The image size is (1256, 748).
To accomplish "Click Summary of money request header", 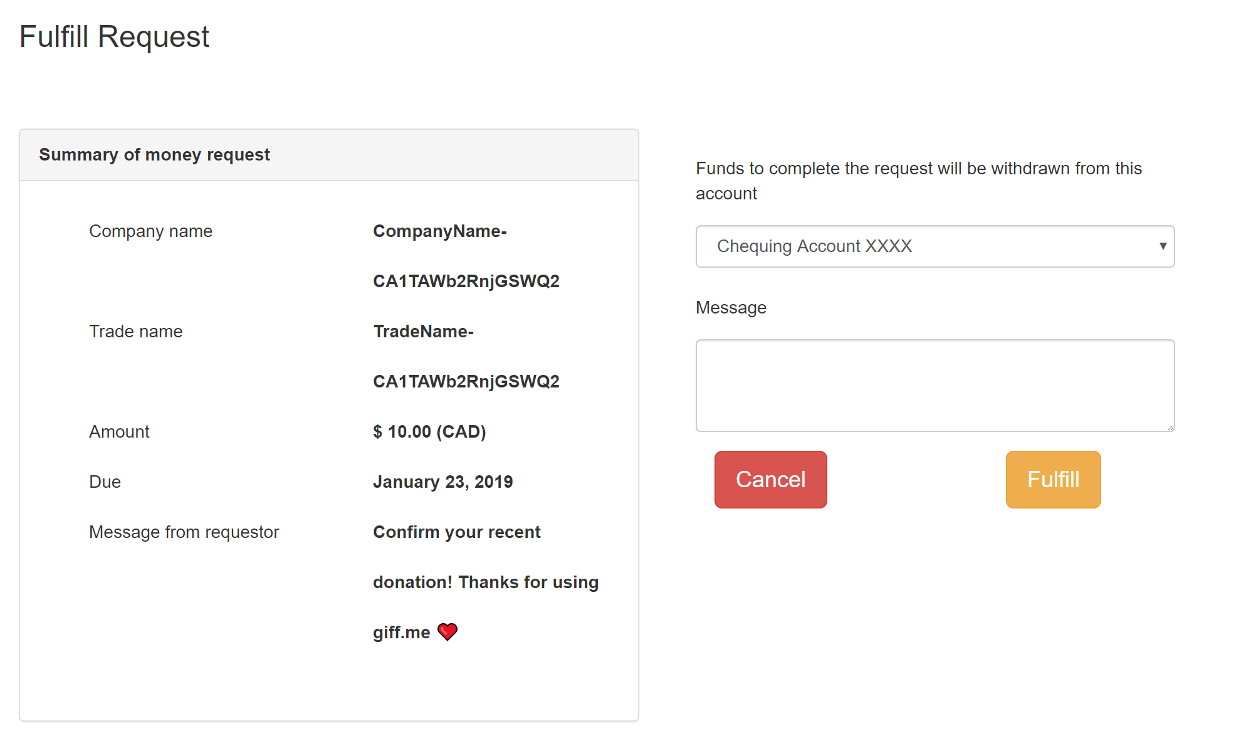I will 154,155.
